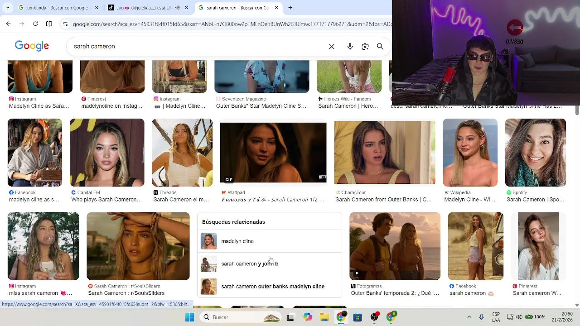
Task: Click 'madelyncline on Instag...' Pinterest caption
Action: (x=112, y=106)
